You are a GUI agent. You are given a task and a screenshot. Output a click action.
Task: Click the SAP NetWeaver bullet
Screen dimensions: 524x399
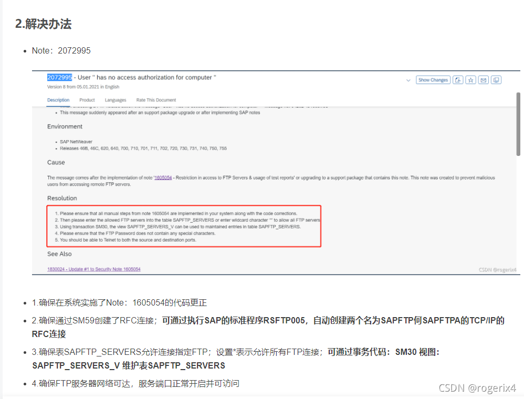76,142
